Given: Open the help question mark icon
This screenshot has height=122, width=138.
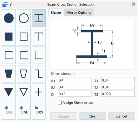Looking at the screenshot, I should click(11, 4).
